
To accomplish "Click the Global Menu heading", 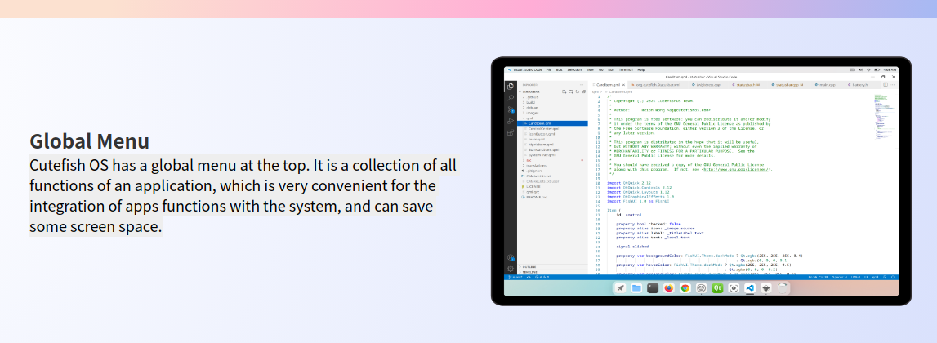I will 90,141.
